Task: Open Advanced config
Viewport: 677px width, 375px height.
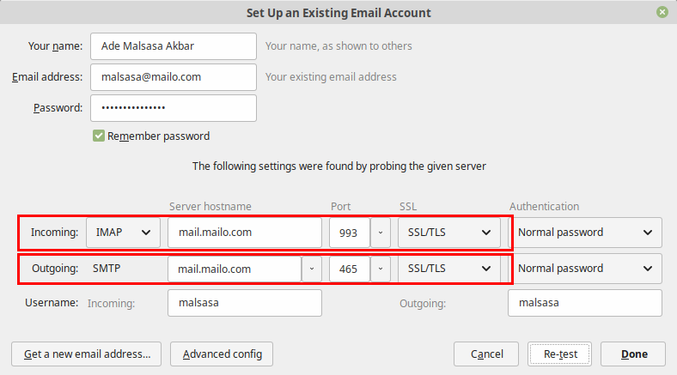Action: point(222,354)
